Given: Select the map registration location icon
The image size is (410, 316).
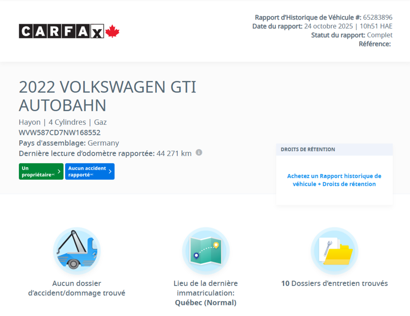Looking at the screenshot, I should (x=205, y=250).
